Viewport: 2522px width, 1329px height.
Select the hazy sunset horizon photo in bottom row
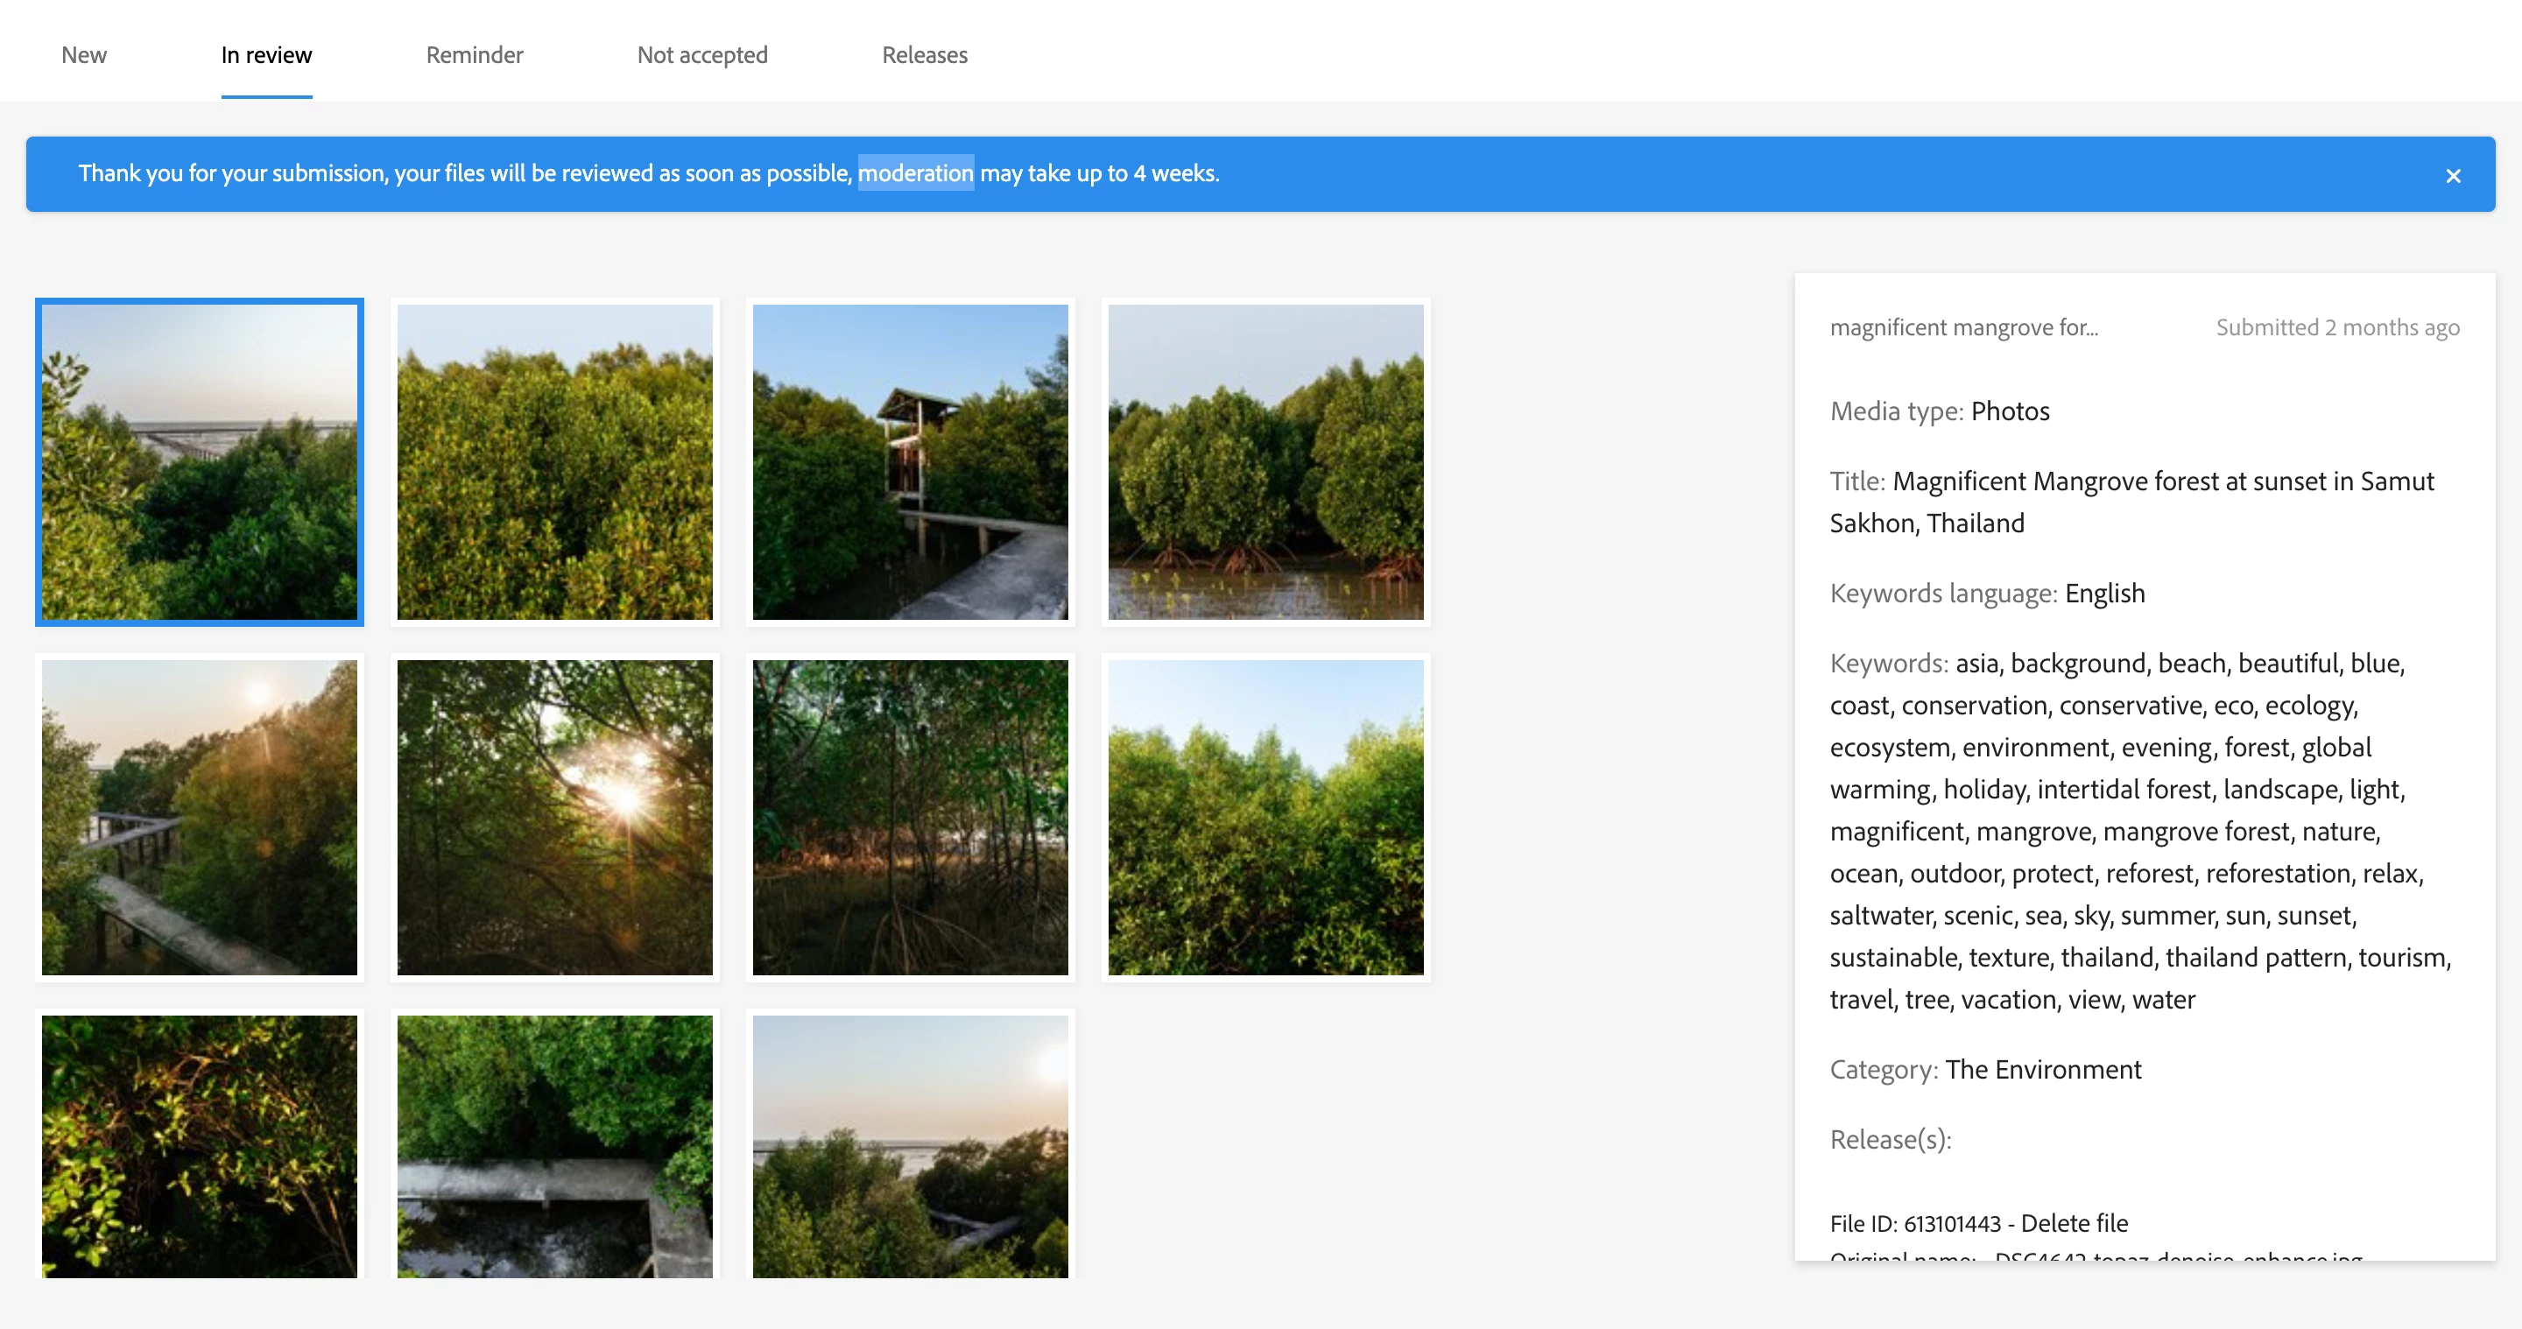tap(910, 1145)
